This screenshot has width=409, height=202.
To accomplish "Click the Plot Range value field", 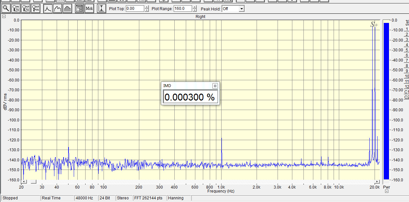I will (183, 9).
